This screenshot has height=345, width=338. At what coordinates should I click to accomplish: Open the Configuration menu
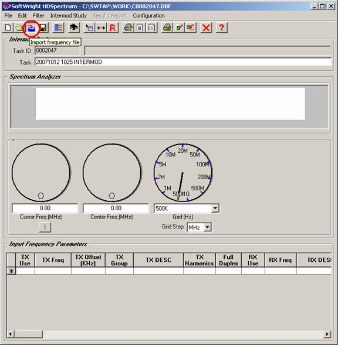coord(148,16)
